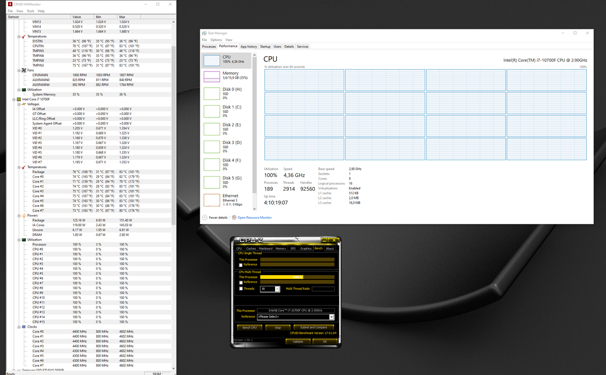Open the Caches tab in CPU-Z
Viewport: 606px width, 375px height.
pos(251,248)
